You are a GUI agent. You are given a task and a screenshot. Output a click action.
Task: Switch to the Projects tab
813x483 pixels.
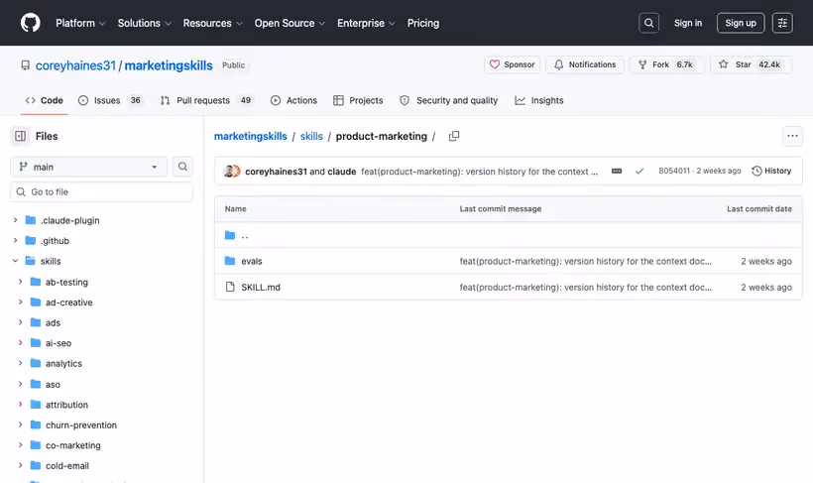(358, 100)
